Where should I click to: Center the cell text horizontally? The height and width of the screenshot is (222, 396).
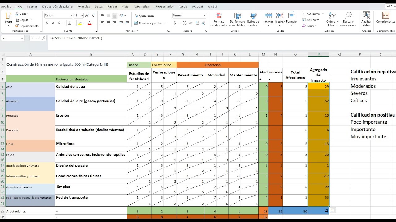point(108,23)
